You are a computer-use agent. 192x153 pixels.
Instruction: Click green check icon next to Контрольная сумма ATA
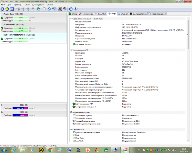(x=74, y=107)
